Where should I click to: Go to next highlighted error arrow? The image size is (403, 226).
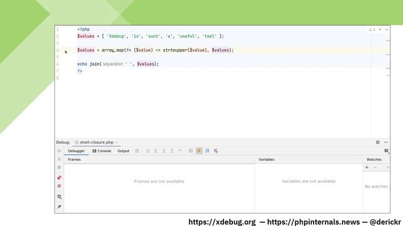point(387,30)
